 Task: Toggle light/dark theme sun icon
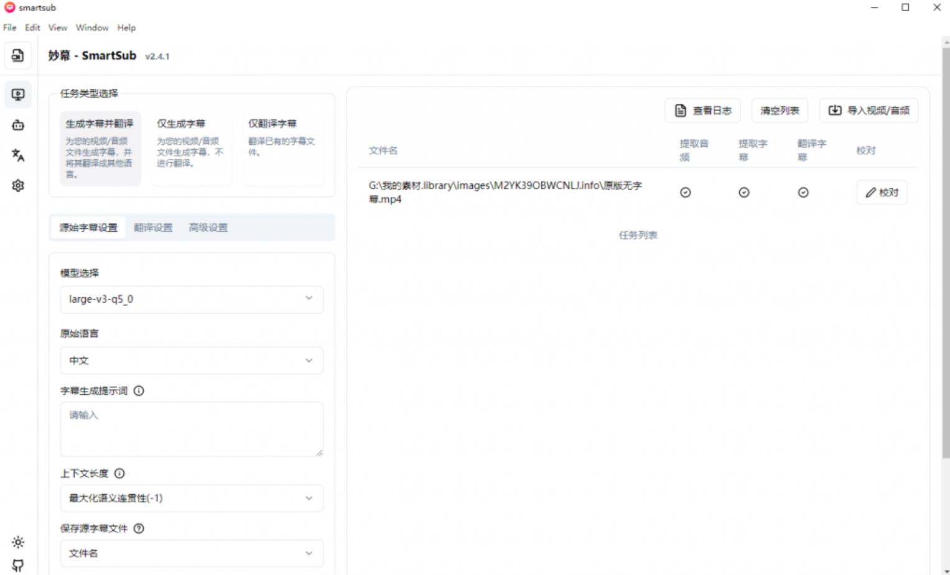pyautogui.click(x=18, y=542)
